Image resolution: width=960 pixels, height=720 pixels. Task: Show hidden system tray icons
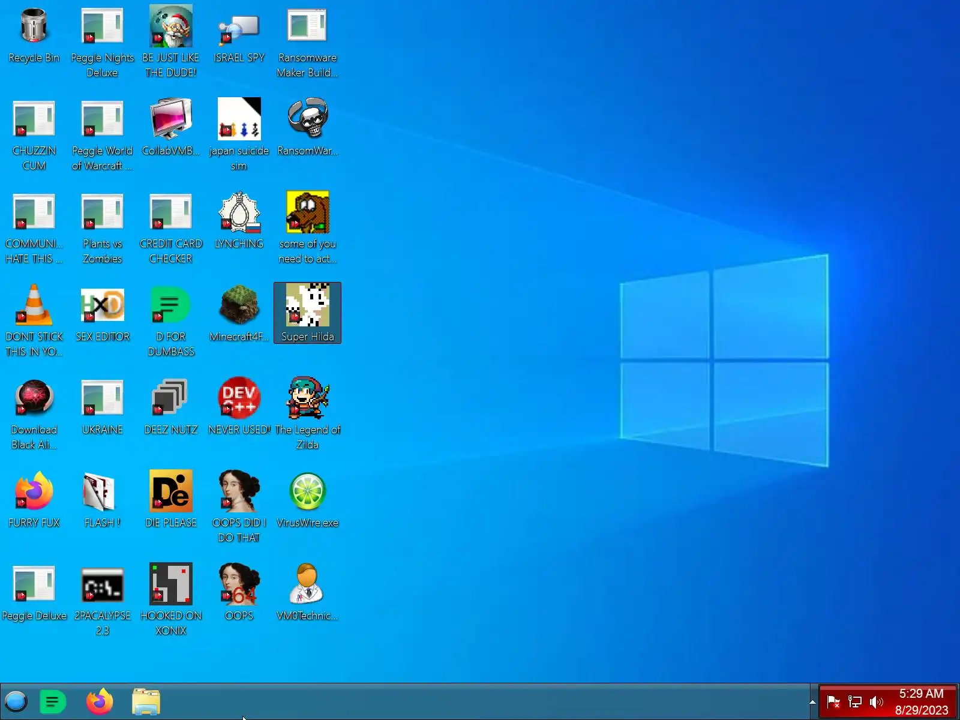pyautogui.click(x=812, y=701)
